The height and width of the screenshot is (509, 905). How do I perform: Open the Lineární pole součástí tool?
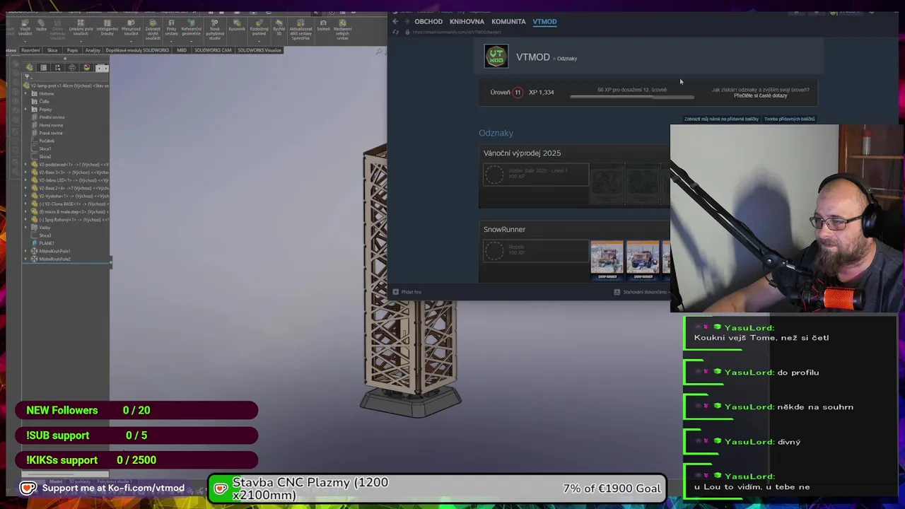pos(81,26)
